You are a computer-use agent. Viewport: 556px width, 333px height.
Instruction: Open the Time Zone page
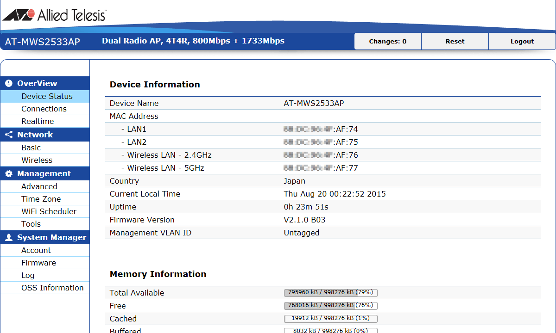[45, 199]
